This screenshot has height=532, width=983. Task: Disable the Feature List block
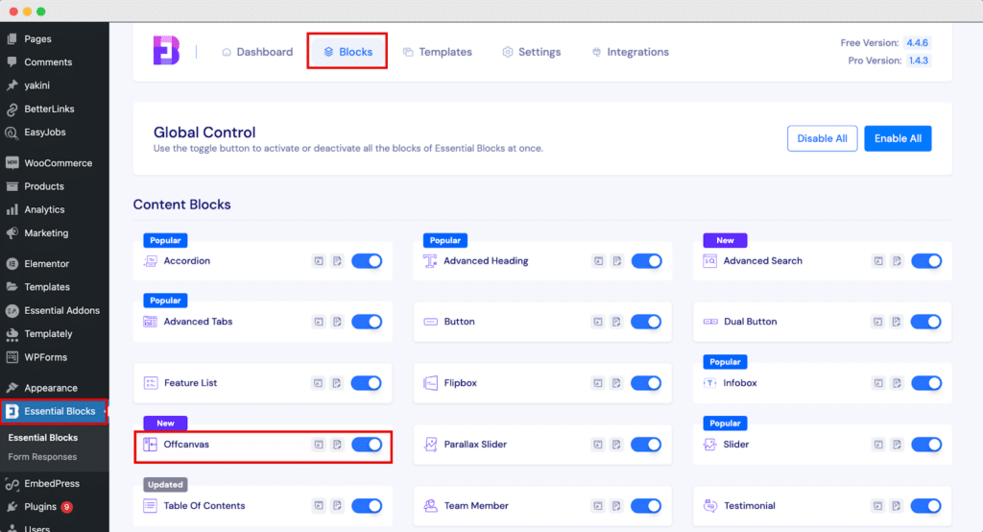point(366,383)
